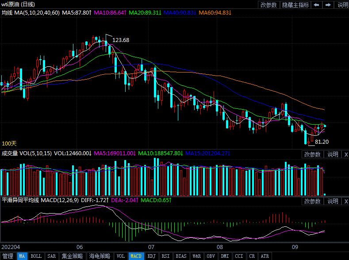Select the 管理 tab at bottom
Image resolution: width=349 pixels, height=260 pixels.
pos(8,256)
